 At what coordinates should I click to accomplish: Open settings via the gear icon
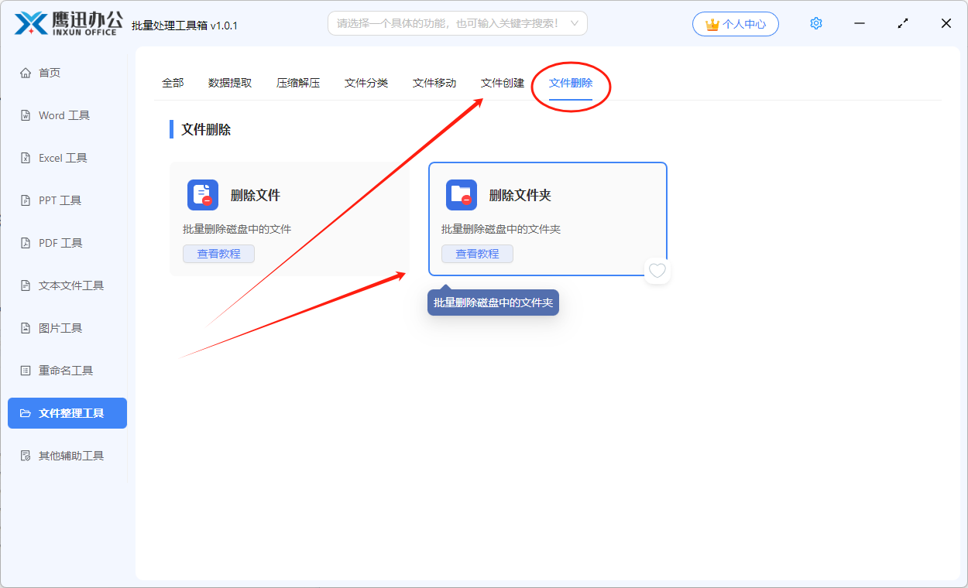click(x=815, y=24)
